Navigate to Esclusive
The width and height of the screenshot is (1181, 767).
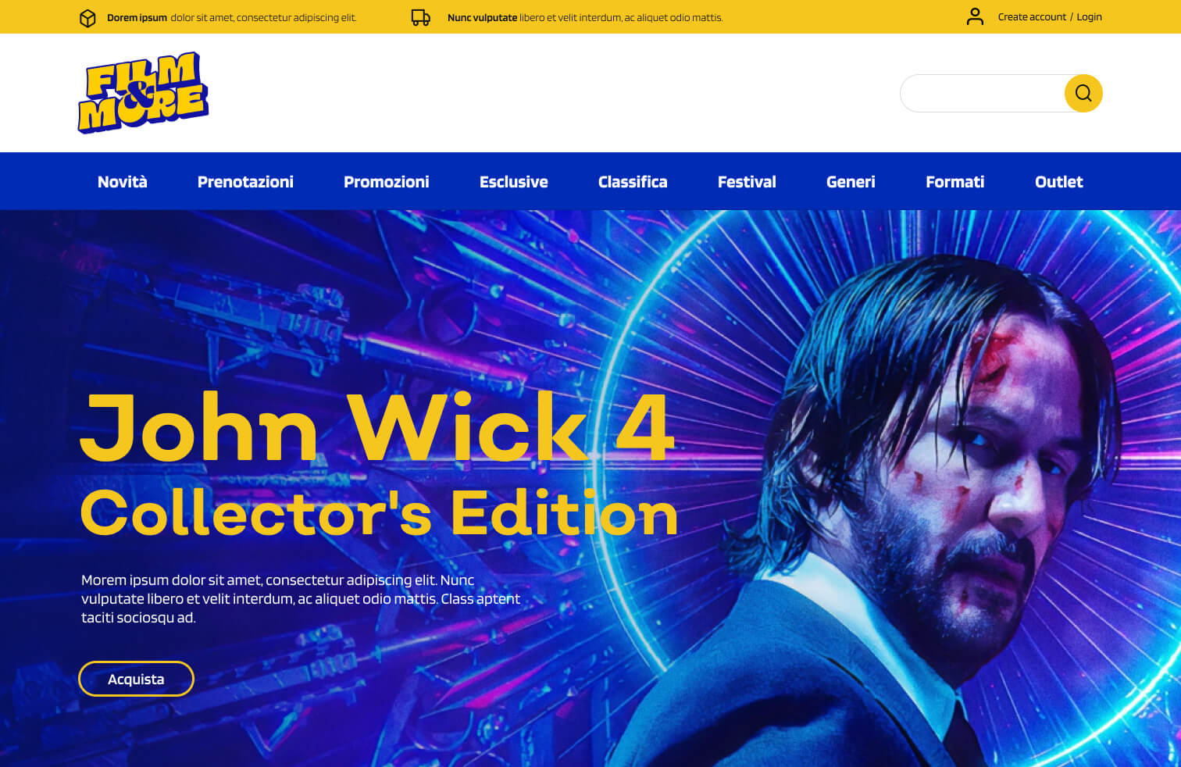point(513,181)
